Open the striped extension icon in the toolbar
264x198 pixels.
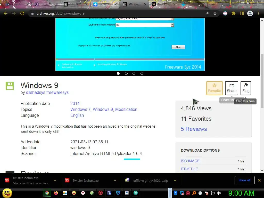pyautogui.click(x=225, y=13)
